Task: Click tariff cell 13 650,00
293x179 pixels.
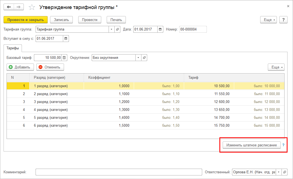Action: (209, 110)
